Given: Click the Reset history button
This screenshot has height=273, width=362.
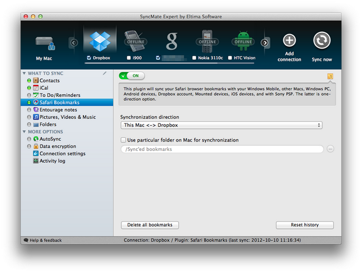Looking at the screenshot, I should (305, 225).
